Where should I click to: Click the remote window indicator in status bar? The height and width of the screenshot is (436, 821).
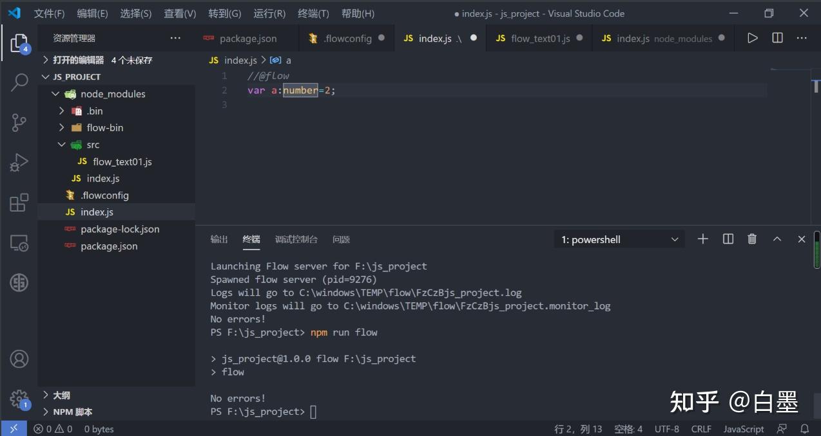14,428
